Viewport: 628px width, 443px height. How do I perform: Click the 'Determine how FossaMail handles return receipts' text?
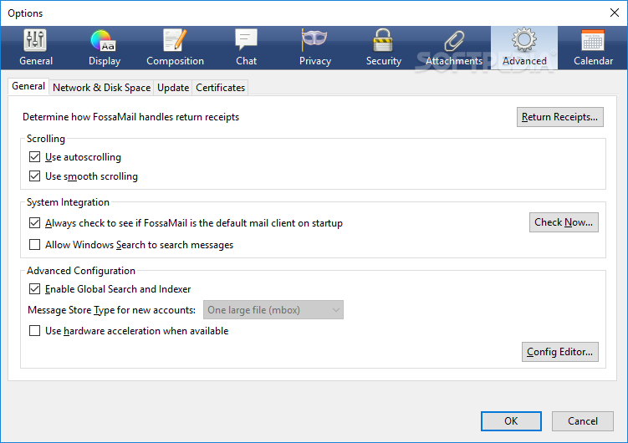tap(130, 117)
